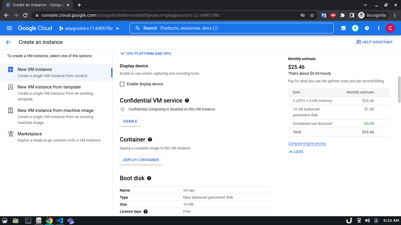Toggle browser side panel icon

[x=352, y=15]
